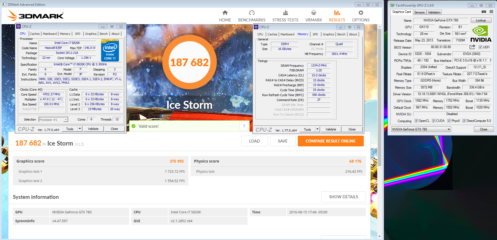The width and height of the screenshot is (497, 240).
Task: Click the Graphics score value 375 993
Action: click(x=177, y=161)
